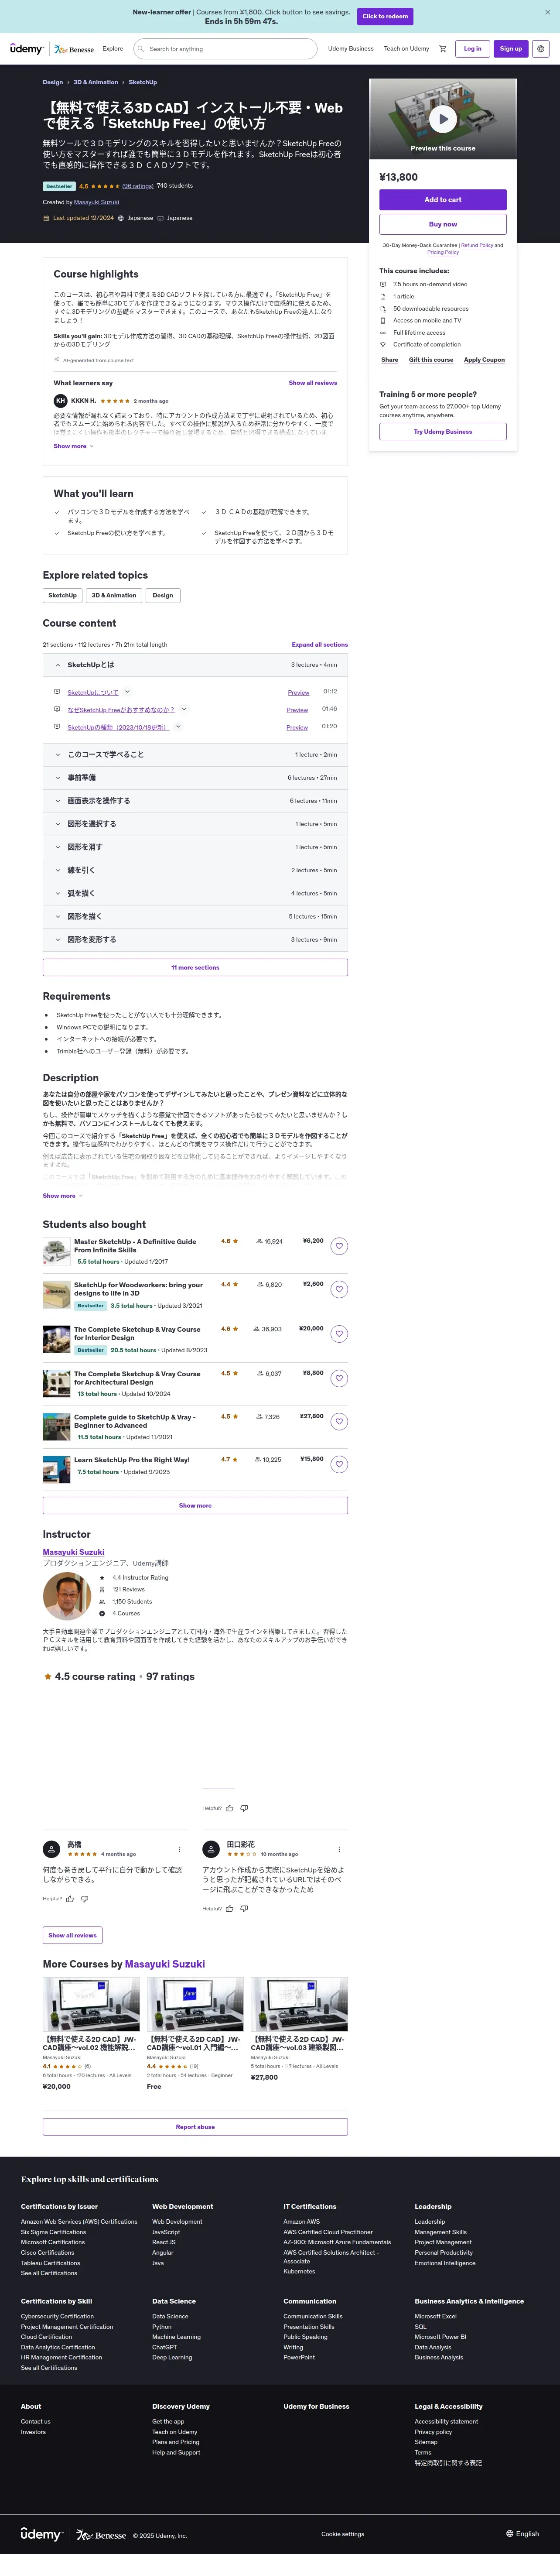Viewport: 560px width, 2554px height.
Task: Open Udemy Business in header
Action: [351, 48]
